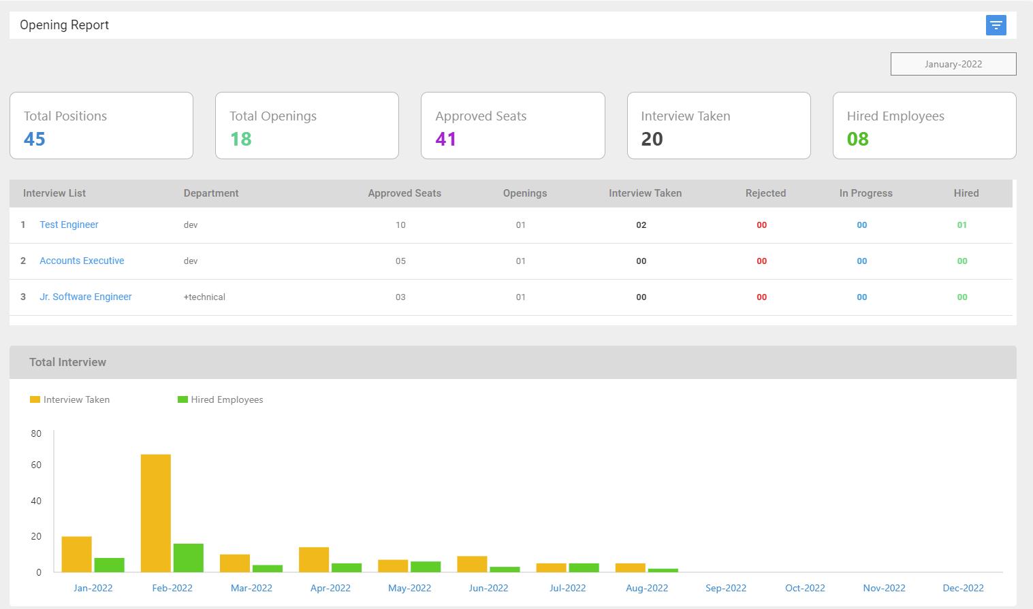Image resolution: width=1033 pixels, height=609 pixels.
Task: Click the Openings column header
Action: click(x=525, y=193)
